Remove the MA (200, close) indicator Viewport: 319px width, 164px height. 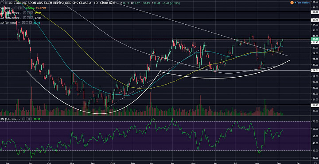tap(31, 18)
